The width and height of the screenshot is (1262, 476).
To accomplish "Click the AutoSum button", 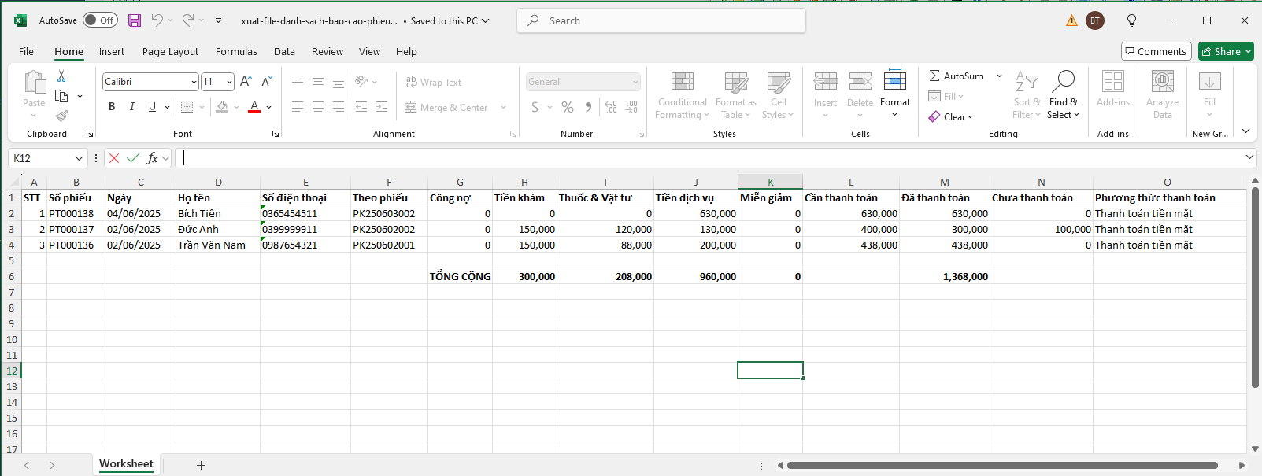I will (x=956, y=76).
